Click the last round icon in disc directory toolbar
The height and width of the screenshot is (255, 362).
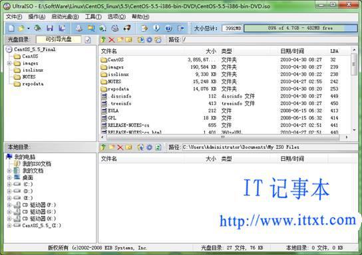pyautogui.click(x=158, y=40)
